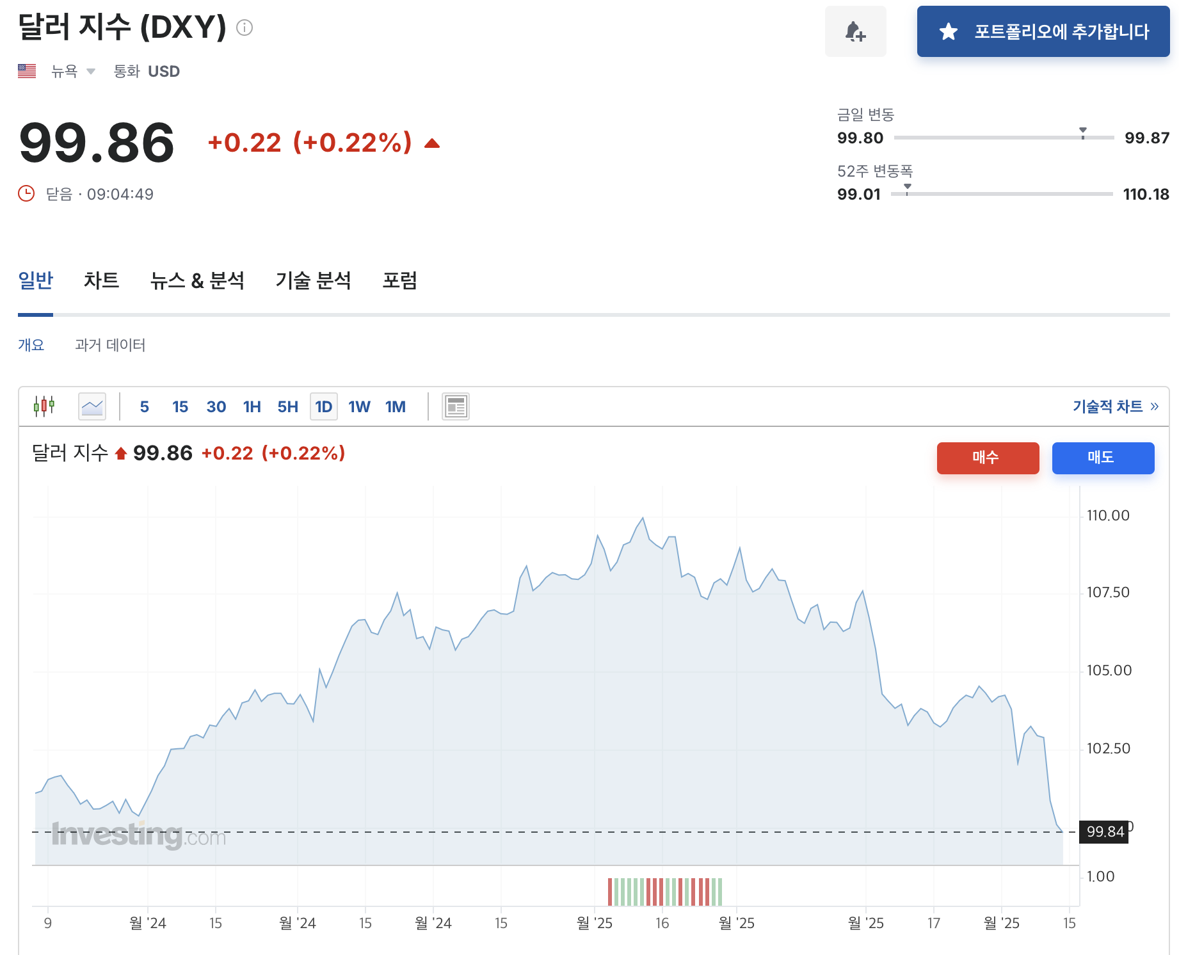1179x955 pixels.
Task: Click the 105.00 y-axis label
Action: (x=1109, y=670)
